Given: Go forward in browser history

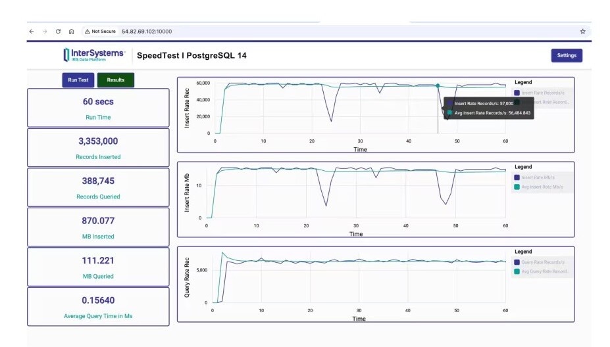Looking at the screenshot, I should coord(45,32).
